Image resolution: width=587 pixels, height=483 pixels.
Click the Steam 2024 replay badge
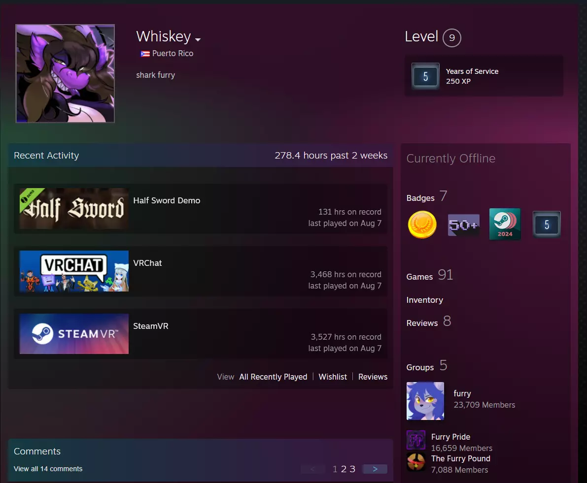click(505, 225)
